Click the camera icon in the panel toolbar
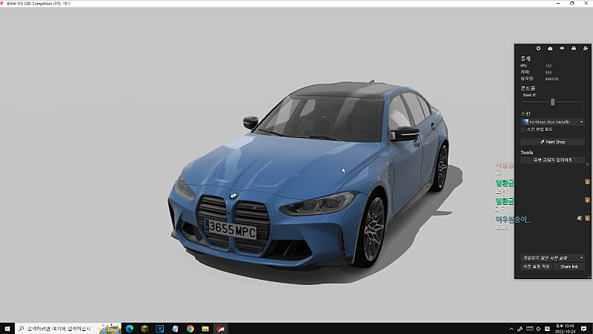Image resolution: width=593 pixels, height=334 pixels. pyautogui.click(x=550, y=48)
